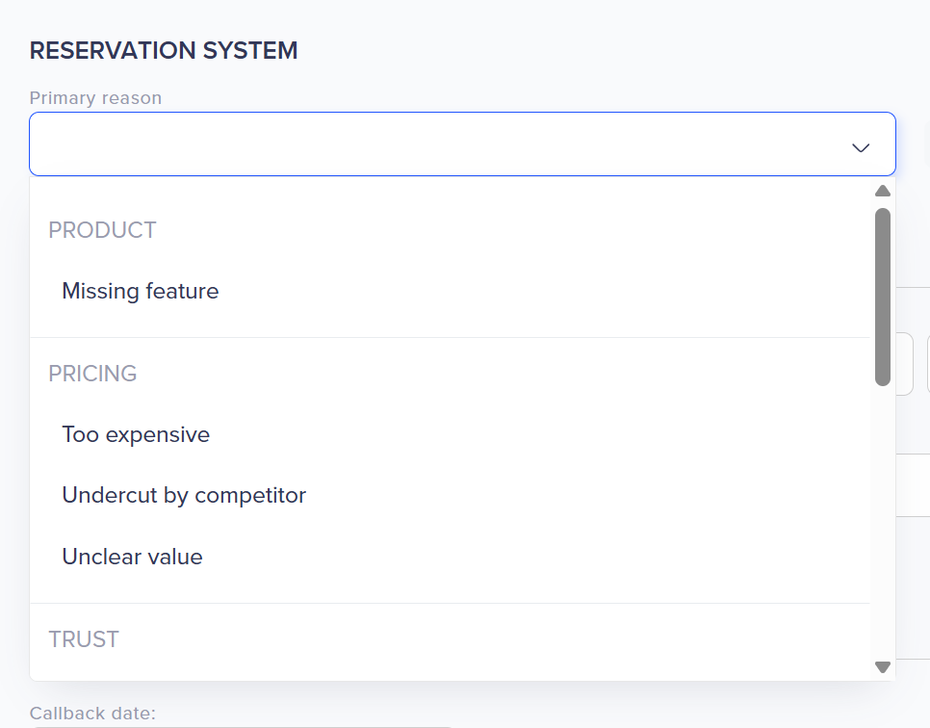
Task: Click the chevron arrow in Primary reason field
Action: (x=861, y=147)
